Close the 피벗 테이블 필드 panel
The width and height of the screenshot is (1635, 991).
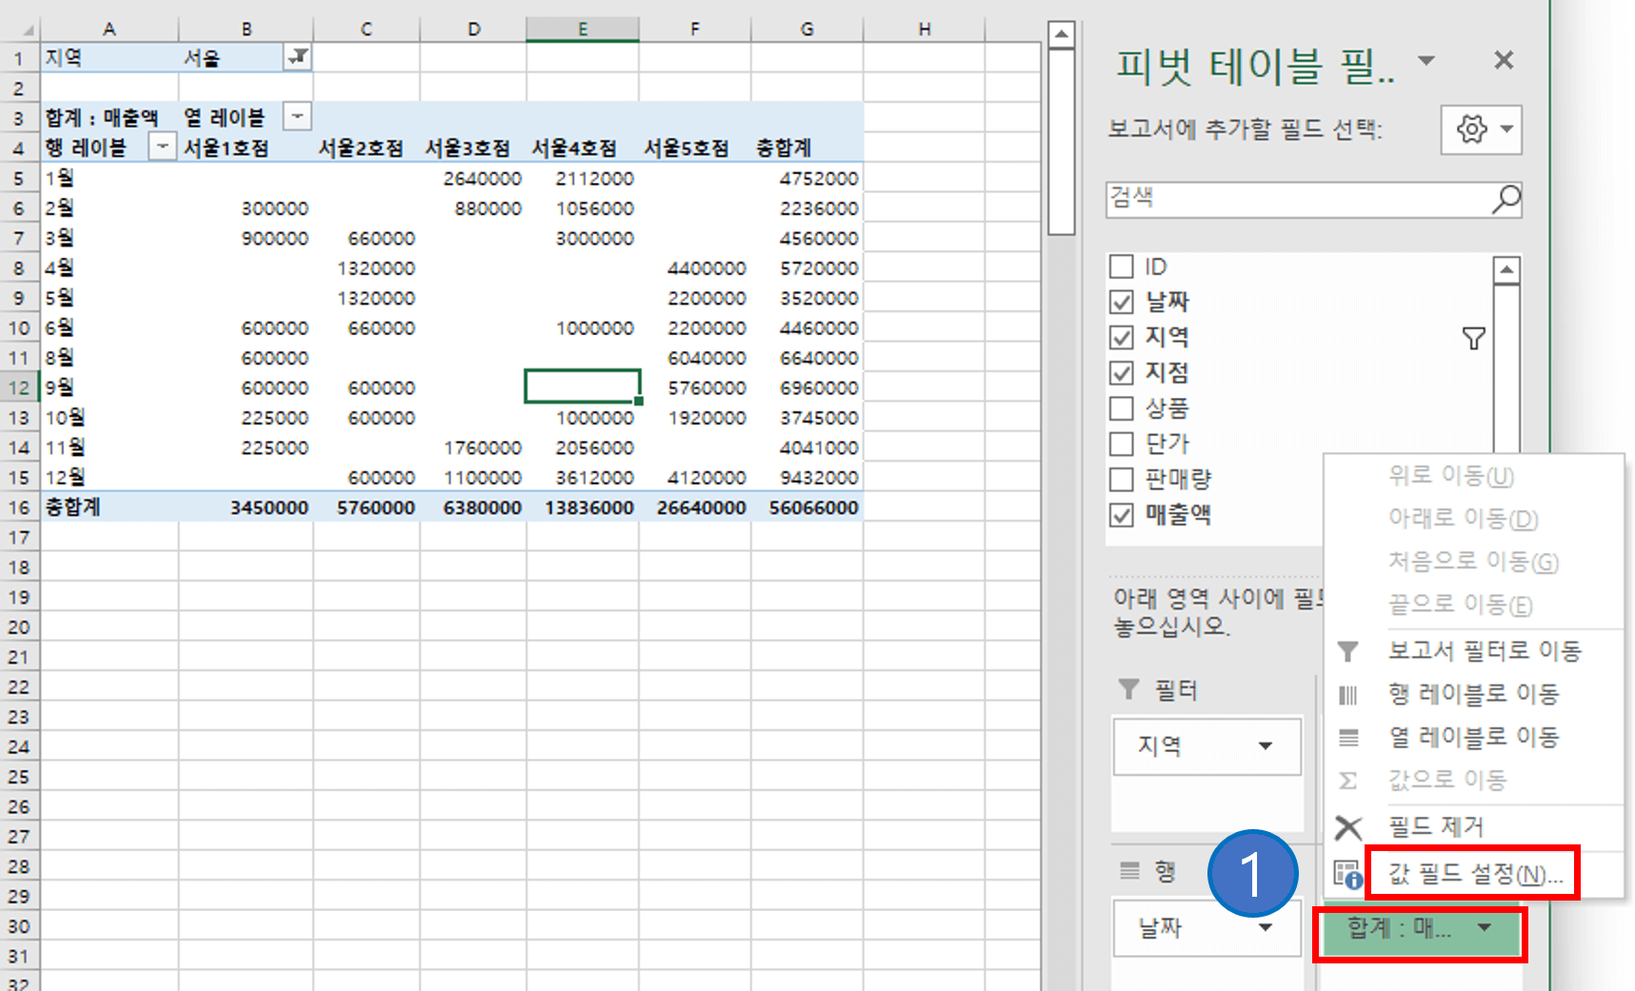click(x=1503, y=60)
